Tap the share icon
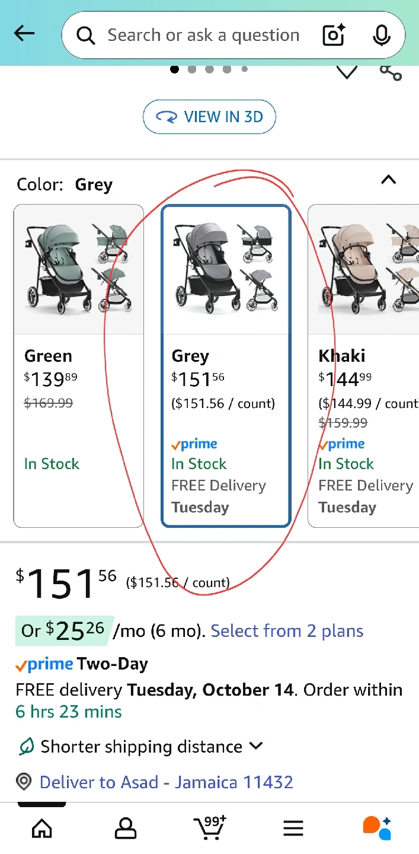Image resolution: width=419 pixels, height=854 pixels. coord(391,72)
